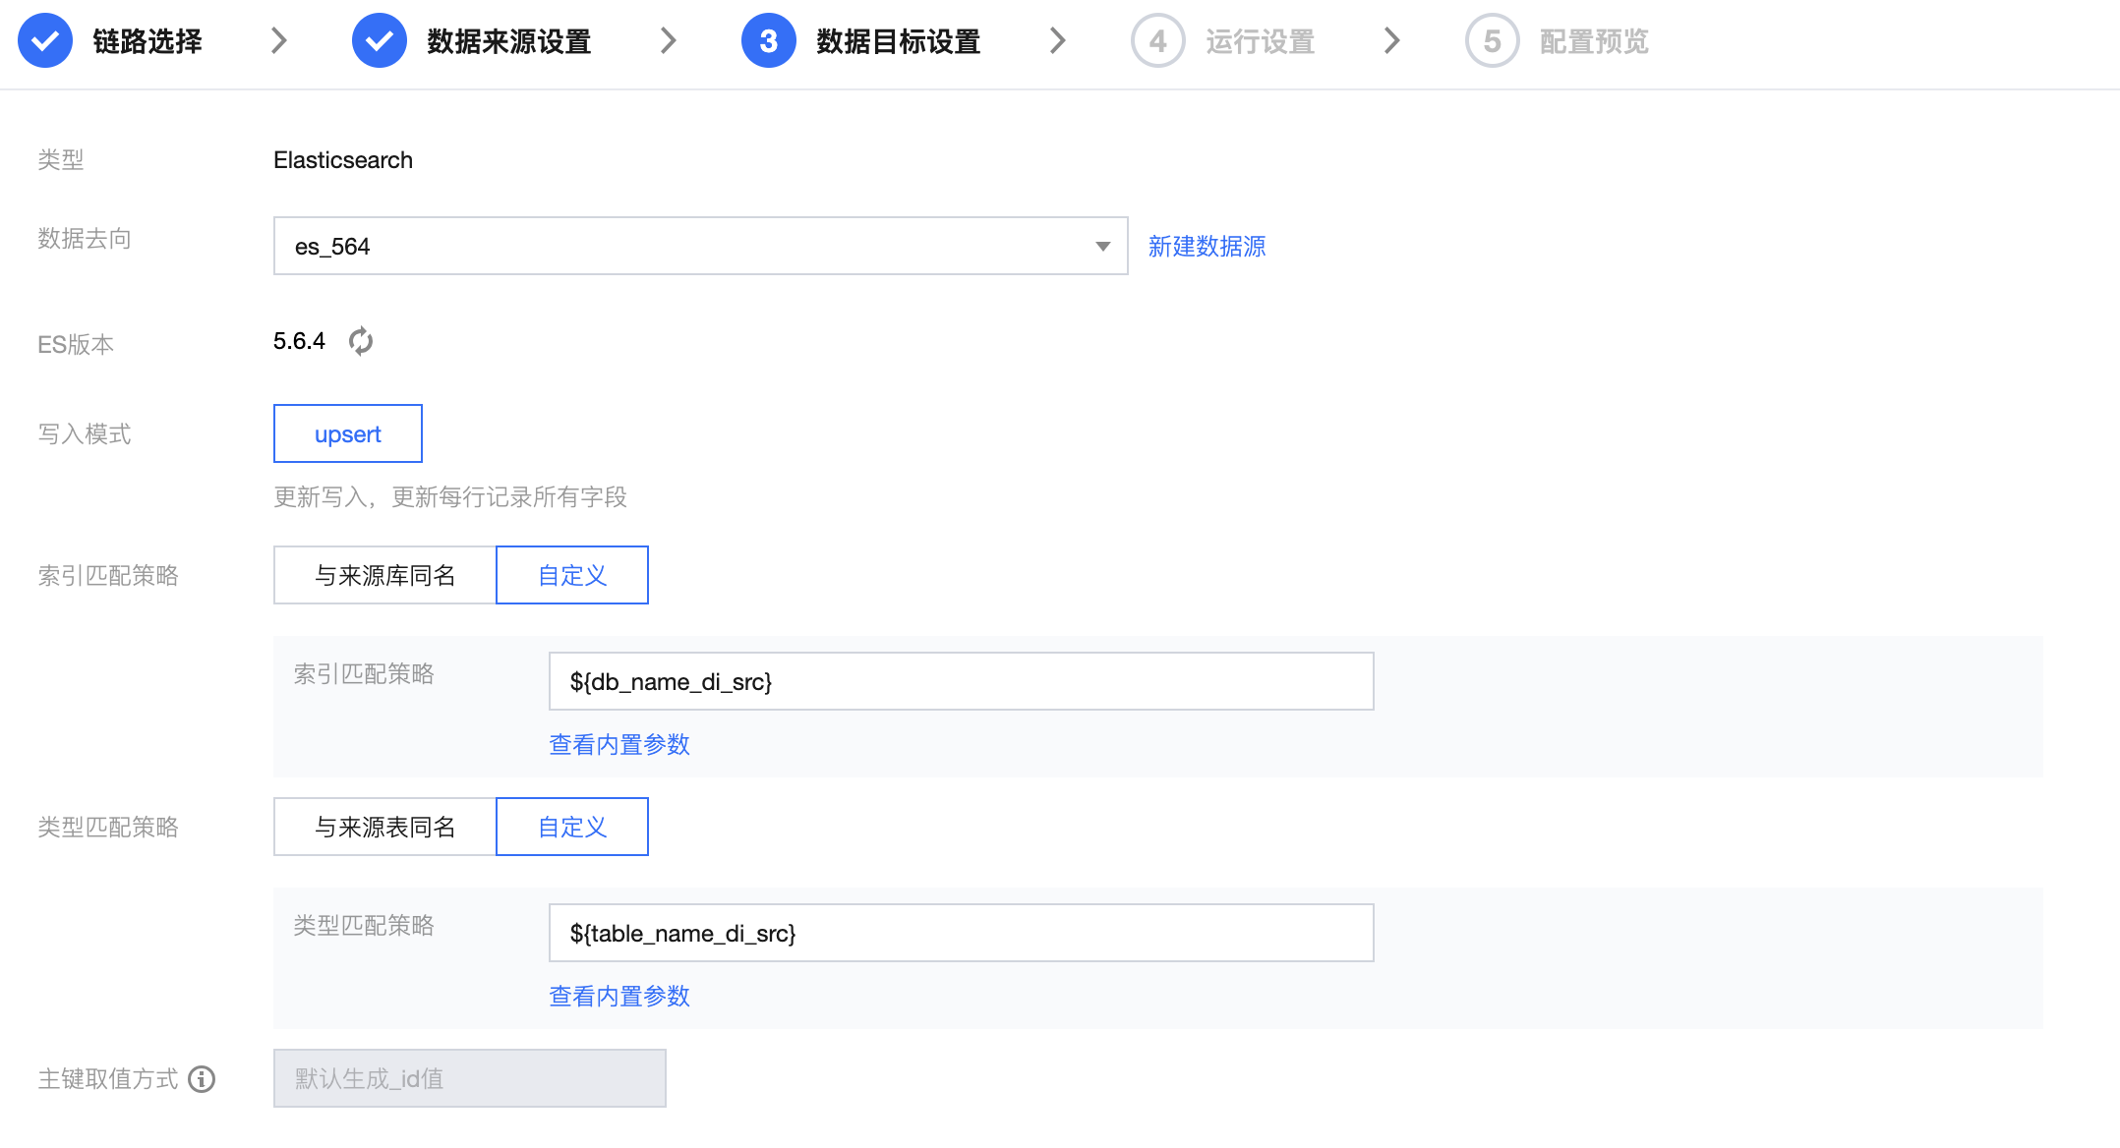
Task: Click the ES version refresh icon
Action: click(361, 341)
